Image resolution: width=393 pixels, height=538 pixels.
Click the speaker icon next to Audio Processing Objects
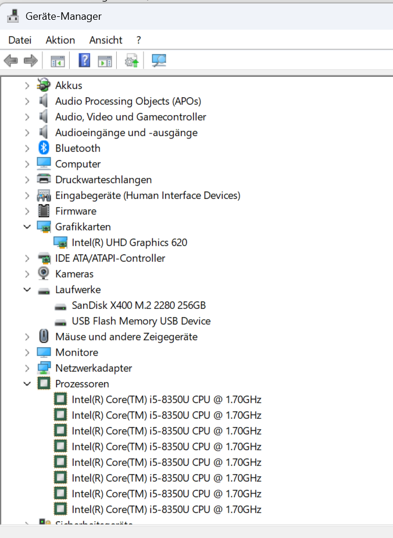(44, 101)
